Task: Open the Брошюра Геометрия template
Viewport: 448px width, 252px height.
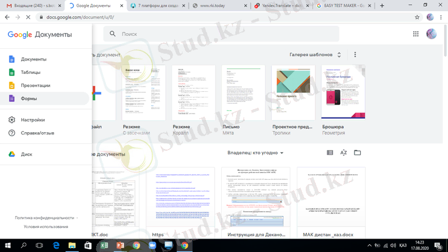Action: (343, 92)
